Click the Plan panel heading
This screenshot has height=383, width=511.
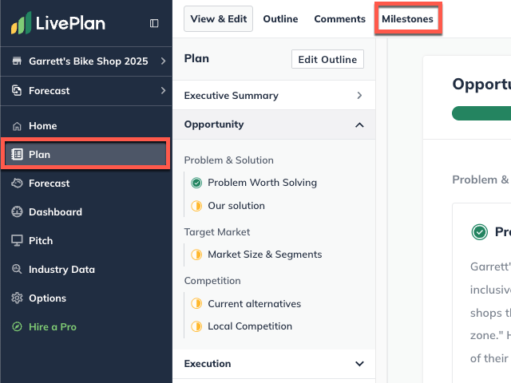tap(196, 58)
